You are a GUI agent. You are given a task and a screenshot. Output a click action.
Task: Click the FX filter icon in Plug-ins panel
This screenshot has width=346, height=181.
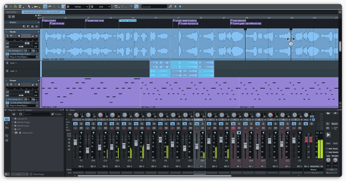tap(20, 114)
